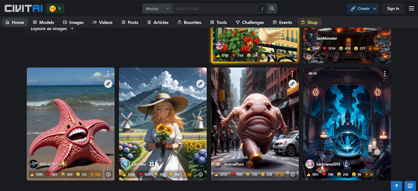The image size is (418, 191).
Task: Click info icon on starfish image card
Action: (x=108, y=174)
